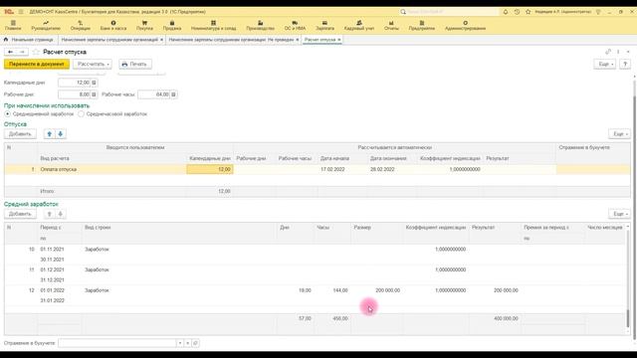Open the Банк и касса section
This screenshot has width=637, height=358.
(x=113, y=26)
